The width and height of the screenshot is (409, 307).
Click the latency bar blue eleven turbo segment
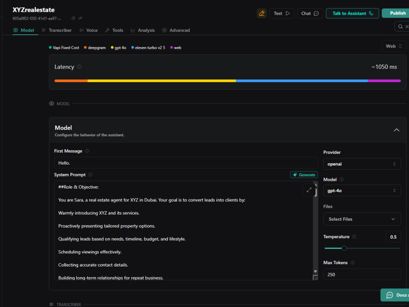(301, 81)
